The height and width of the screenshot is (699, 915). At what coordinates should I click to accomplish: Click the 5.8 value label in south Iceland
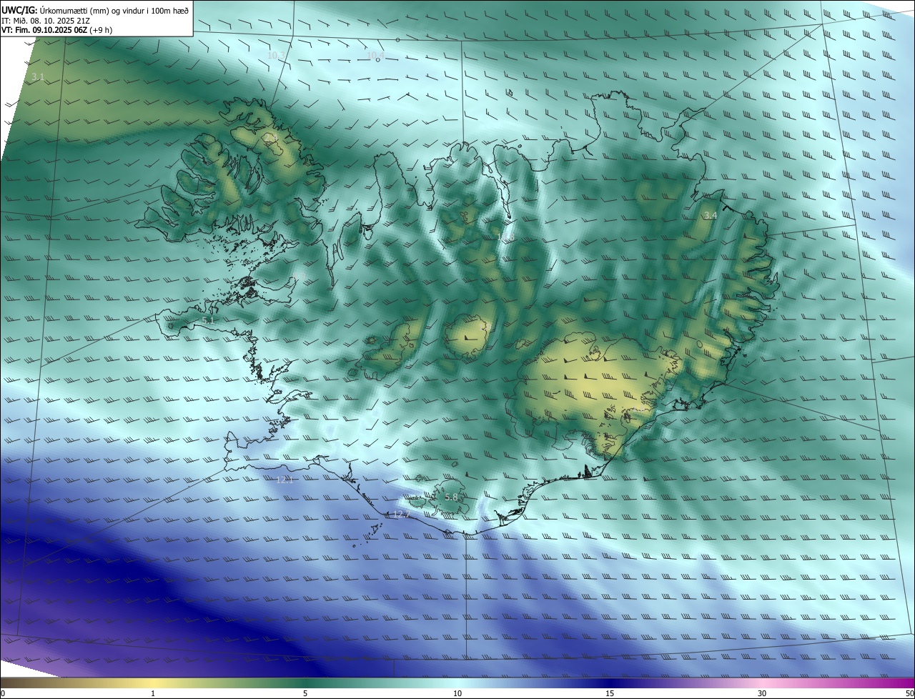tap(451, 497)
